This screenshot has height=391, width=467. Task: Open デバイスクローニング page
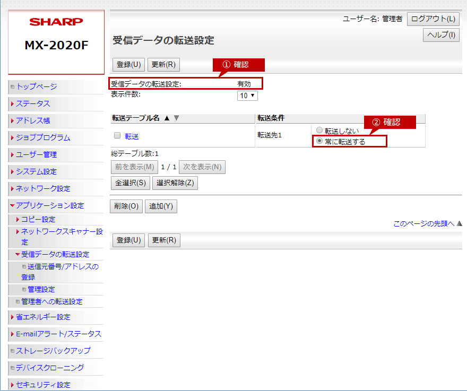(49, 368)
